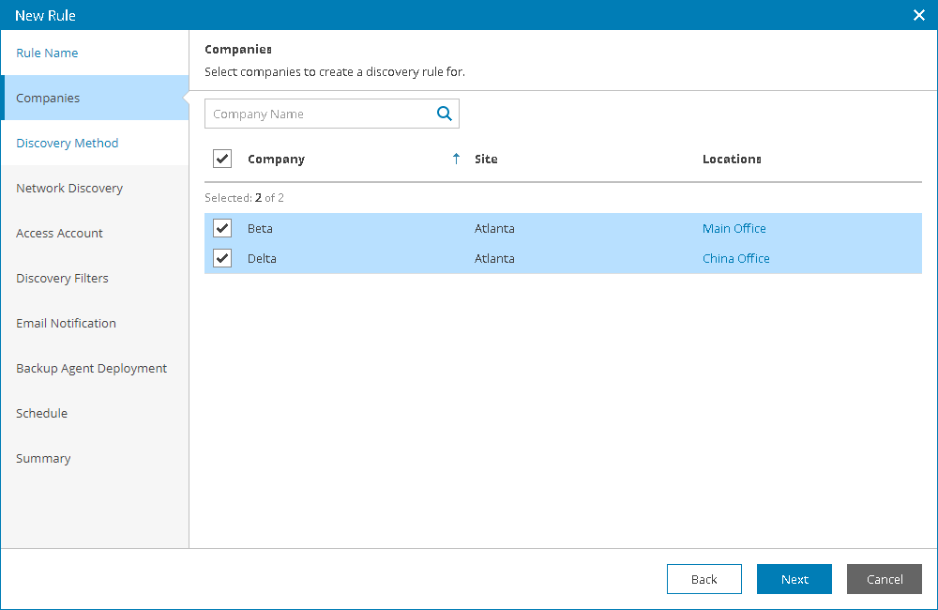The image size is (938, 610).
Task: Click the Back button
Action: [x=704, y=579]
